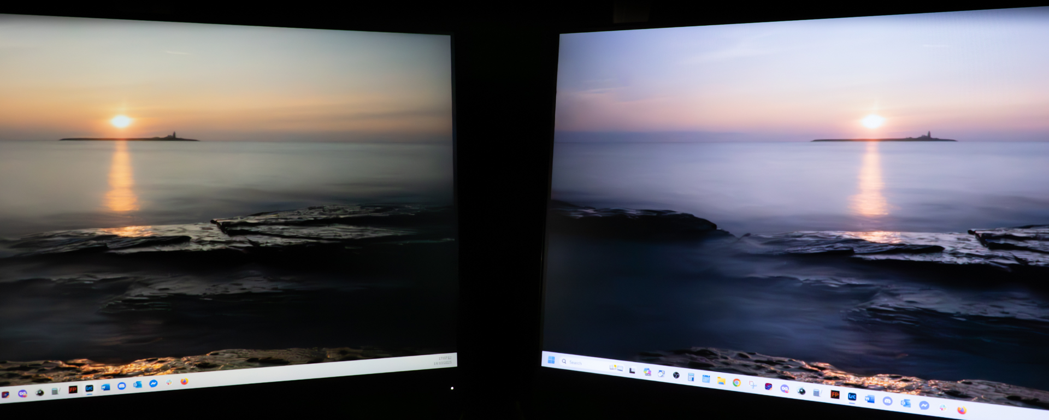
Task: Launch Firefox from left monitor taskbar
Action: tap(184, 381)
